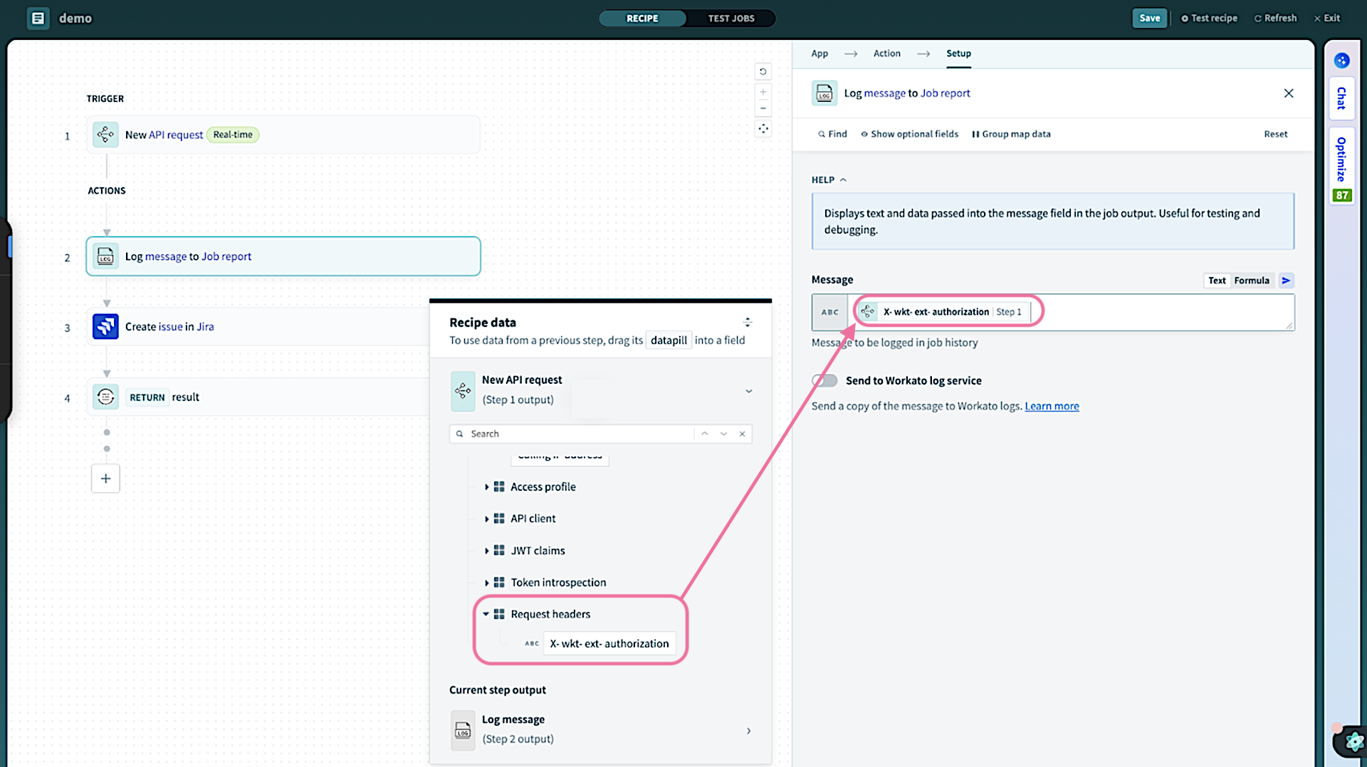The width and height of the screenshot is (1367, 767).
Task: Open the Learn more link
Action: (1052, 406)
